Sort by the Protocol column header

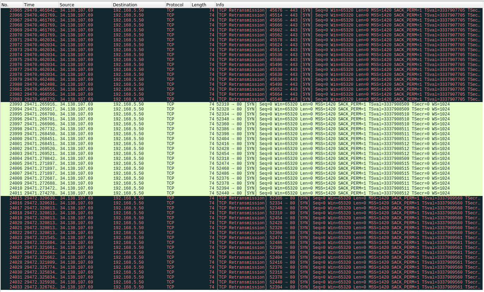click(x=178, y=5)
